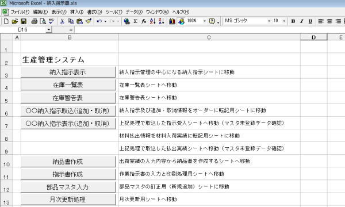Image resolution: width=345 pixels, height=207 pixels.
Task: Select the column C header
Action: [209, 37]
